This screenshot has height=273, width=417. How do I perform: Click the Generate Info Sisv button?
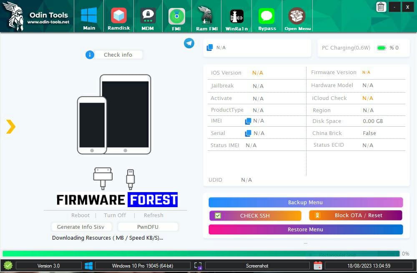(x=81, y=227)
